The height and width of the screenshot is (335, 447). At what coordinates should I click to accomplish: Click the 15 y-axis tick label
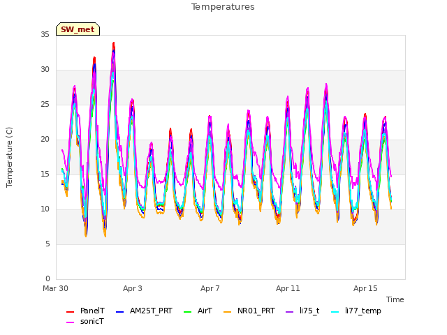(x=45, y=174)
